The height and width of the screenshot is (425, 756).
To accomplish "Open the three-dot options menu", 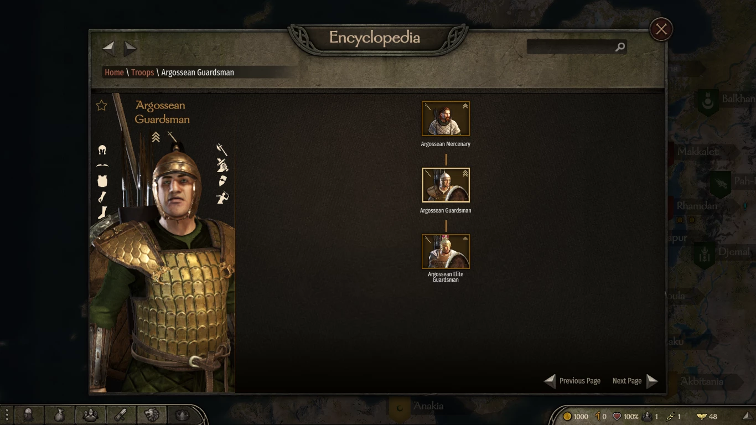I will pyautogui.click(x=7, y=415).
